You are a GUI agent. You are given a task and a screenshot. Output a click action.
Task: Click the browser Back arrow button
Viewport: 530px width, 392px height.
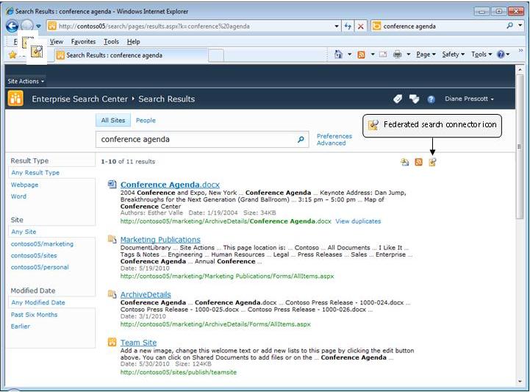[x=12, y=26]
